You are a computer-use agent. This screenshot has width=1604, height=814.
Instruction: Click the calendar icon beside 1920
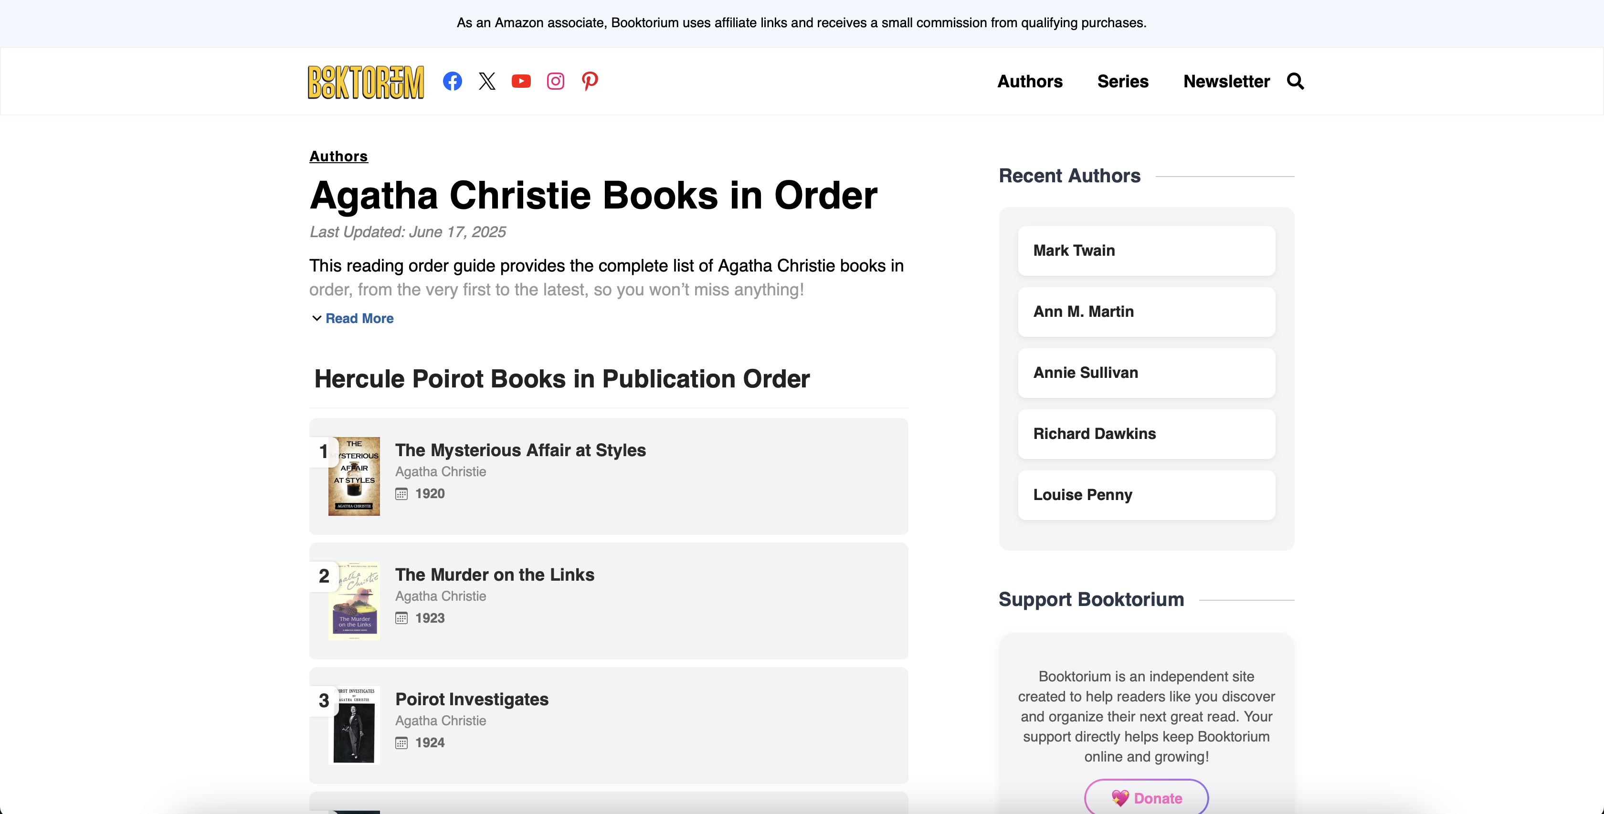click(x=401, y=493)
